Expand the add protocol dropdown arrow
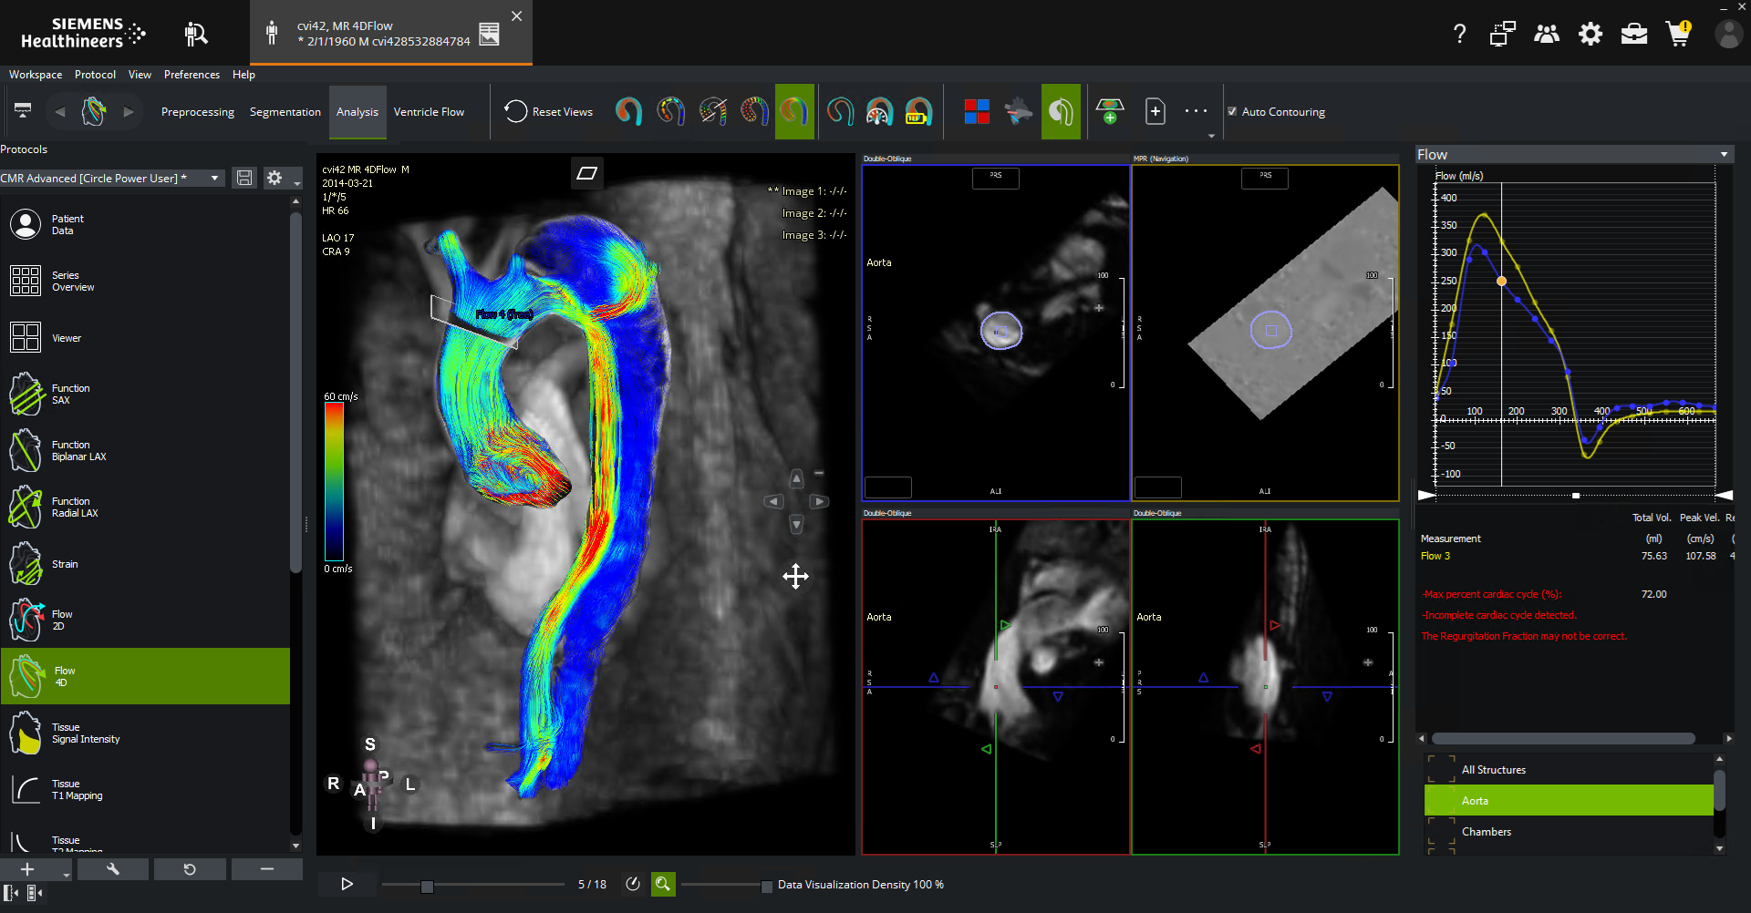Image resolution: width=1751 pixels, height=913 pixels. point(67,875)
